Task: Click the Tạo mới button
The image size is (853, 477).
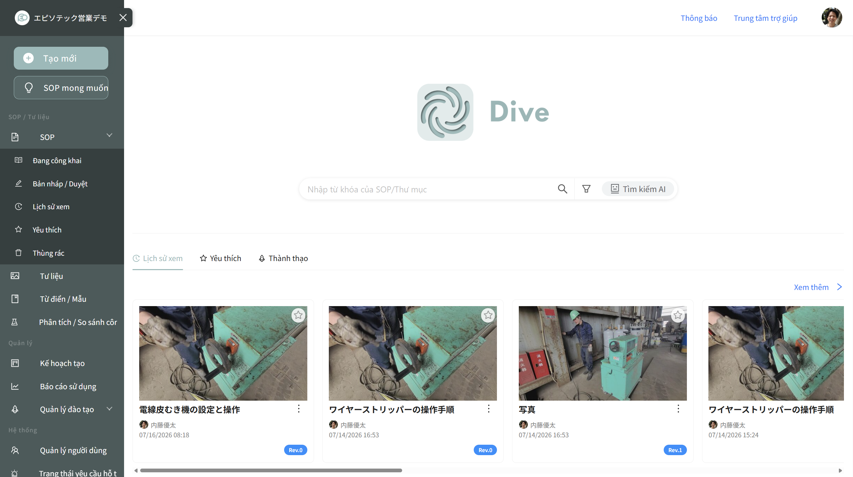Action: pyautogui.click(x=61, y=58)
